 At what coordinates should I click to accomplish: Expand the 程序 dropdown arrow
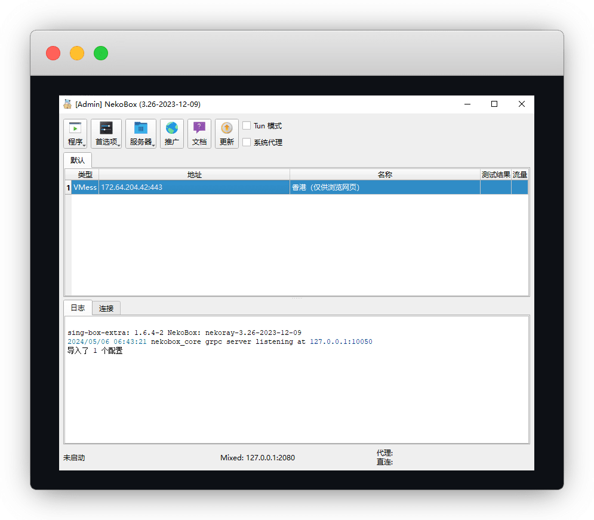84,145
